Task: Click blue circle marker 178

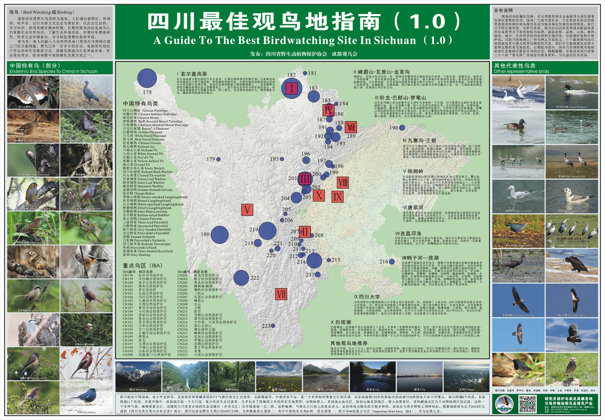Action: (146, 78)
